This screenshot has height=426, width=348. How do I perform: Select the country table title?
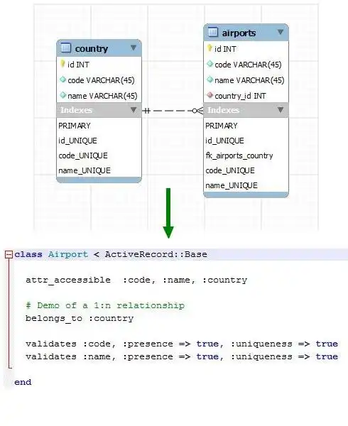92,48
